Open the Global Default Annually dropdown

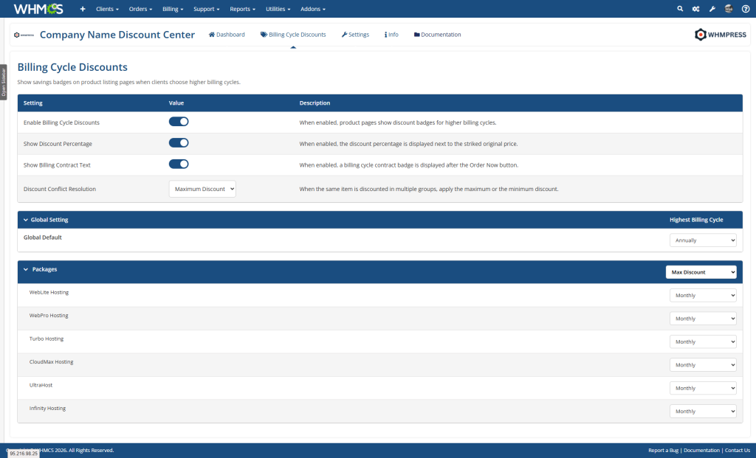pyautogui.click(x=703, y=240)
